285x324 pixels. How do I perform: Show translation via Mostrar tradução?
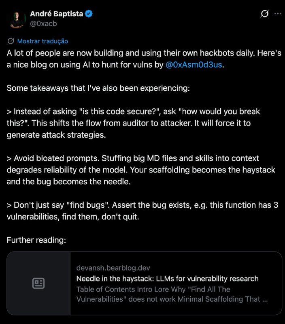coord(43,41)
